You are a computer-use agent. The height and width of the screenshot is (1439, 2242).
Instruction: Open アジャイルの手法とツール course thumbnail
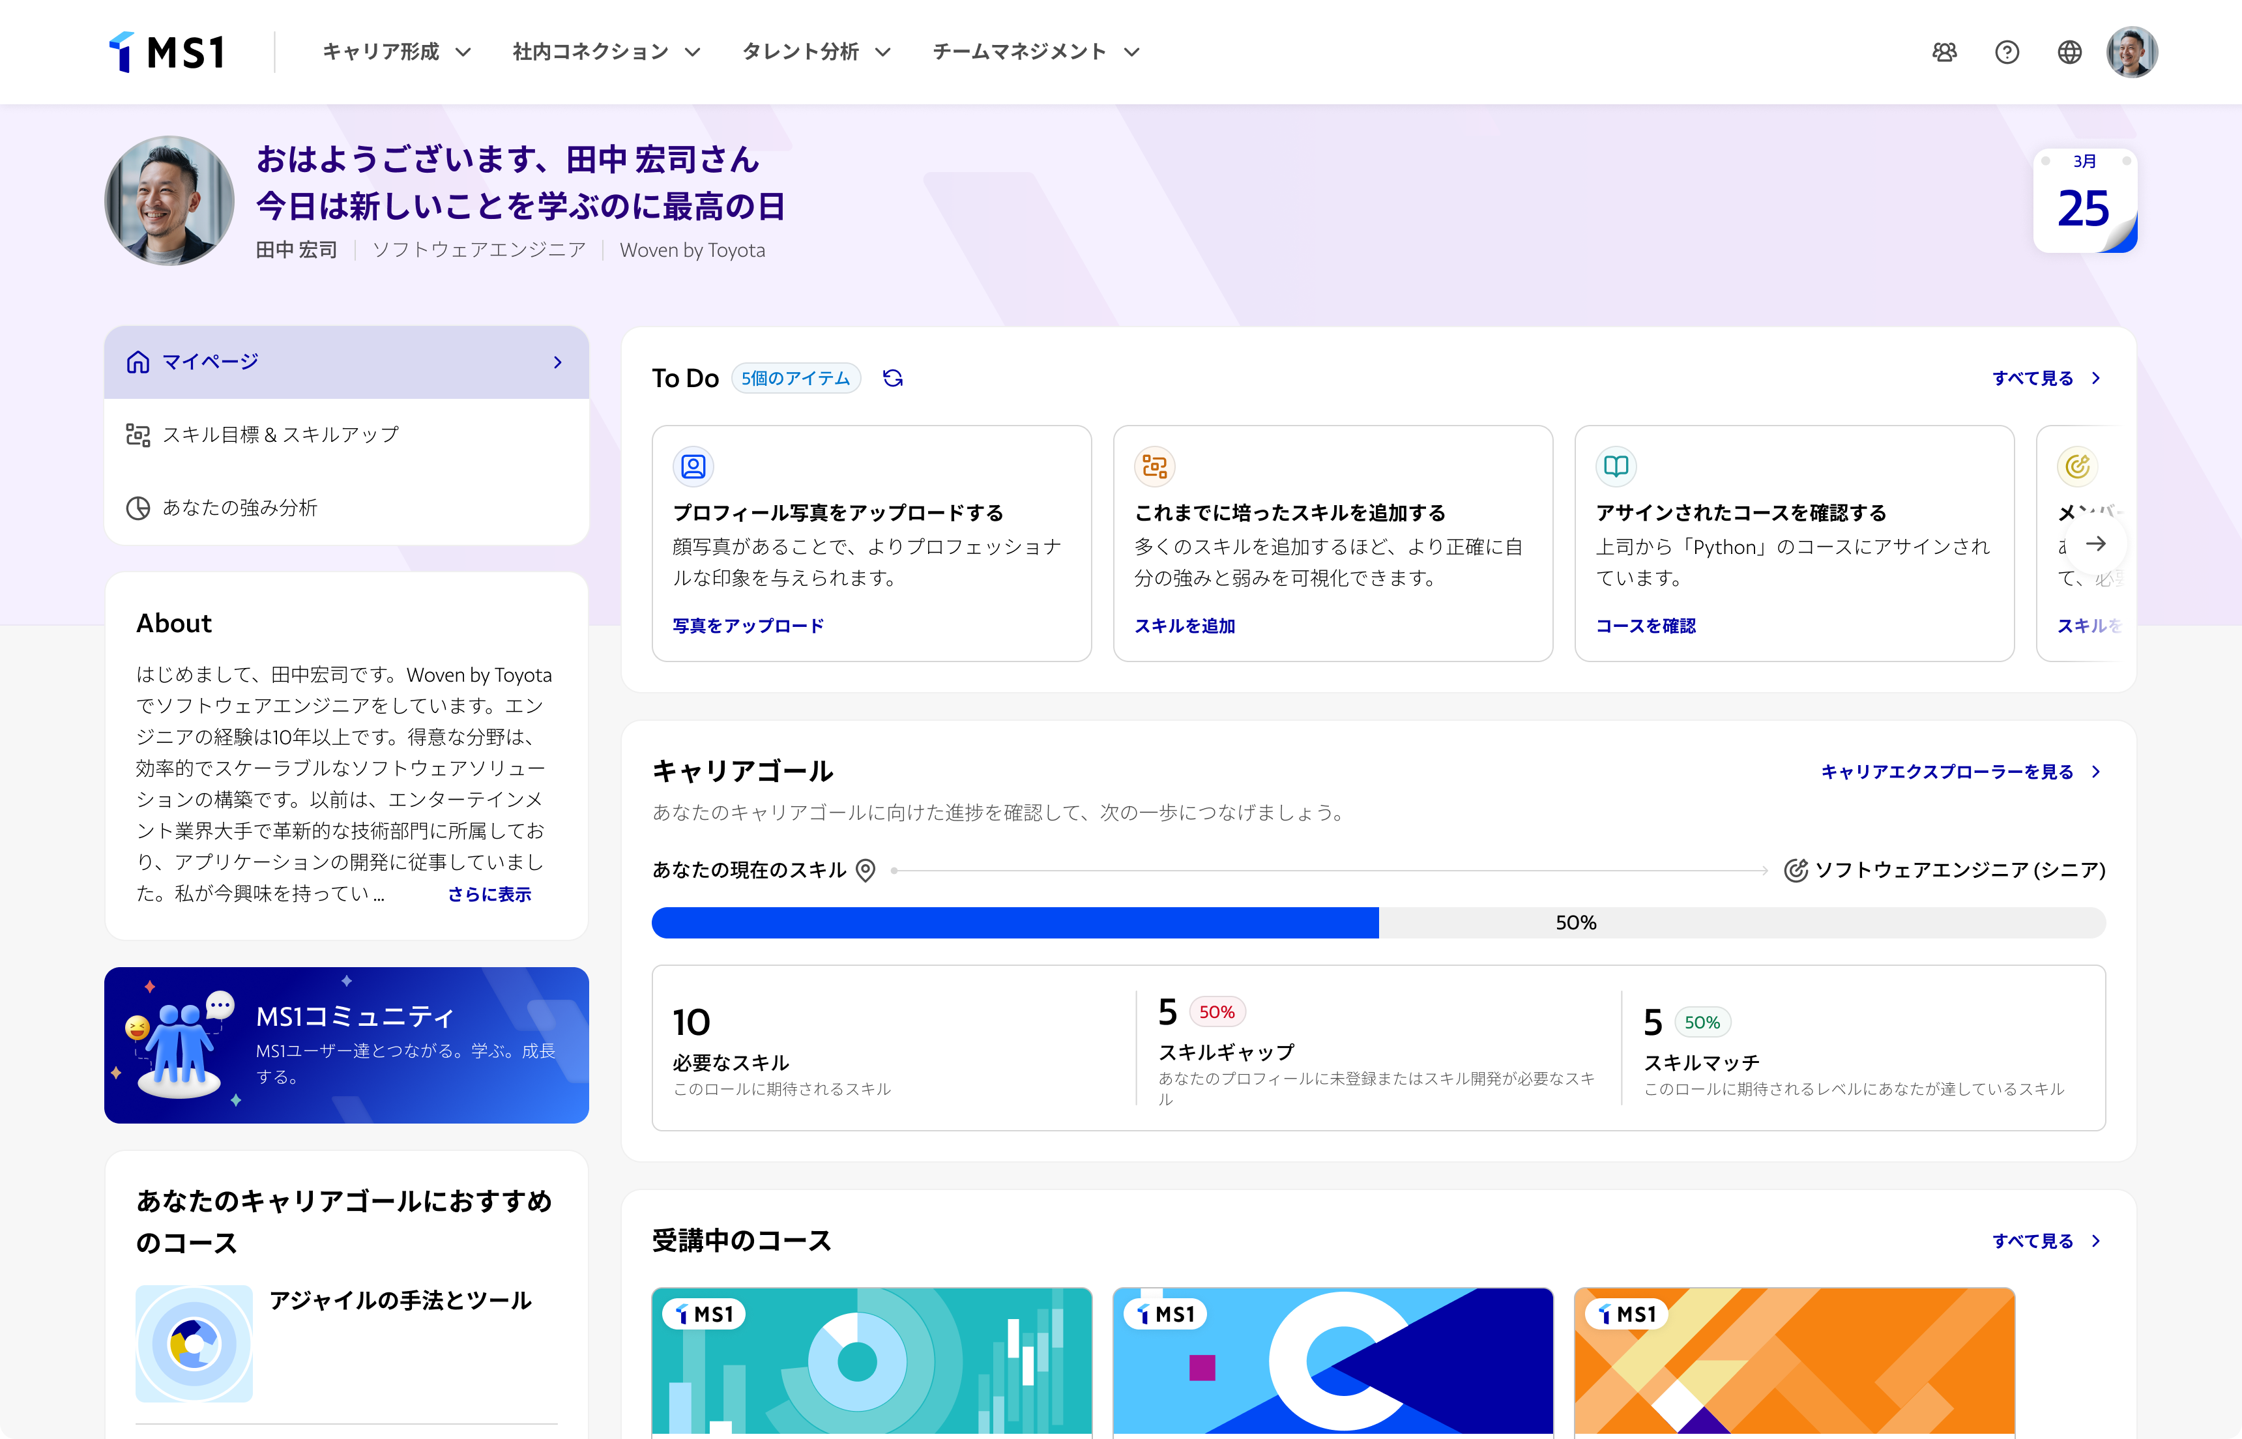194,1345
